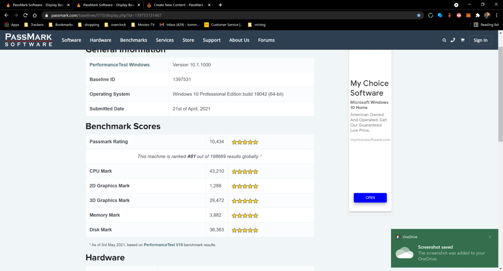Close the Create New Content tab
This screenshot has height=271, width=503.
(x=209, y=5)
